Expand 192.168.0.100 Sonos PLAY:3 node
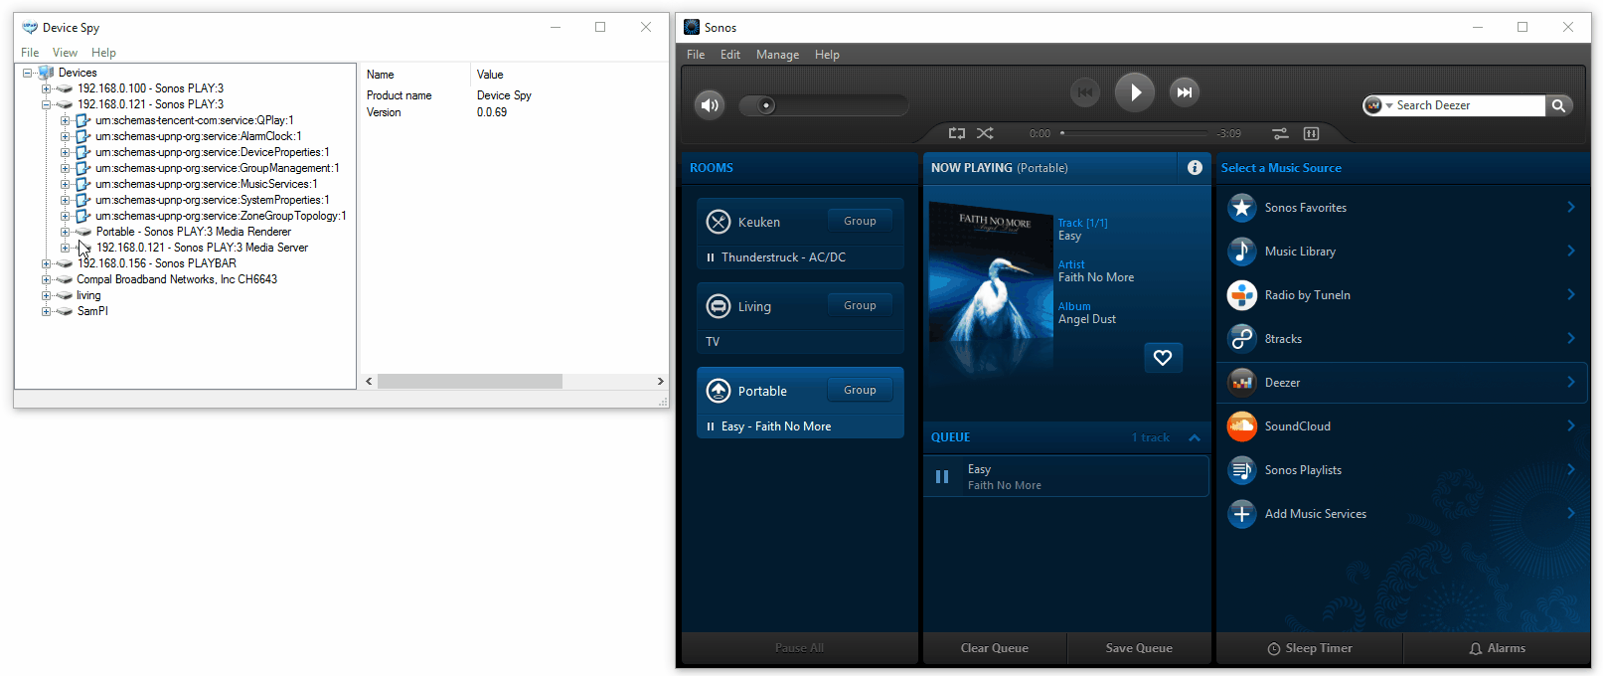1603x676 pixels. tap(46, 88)
